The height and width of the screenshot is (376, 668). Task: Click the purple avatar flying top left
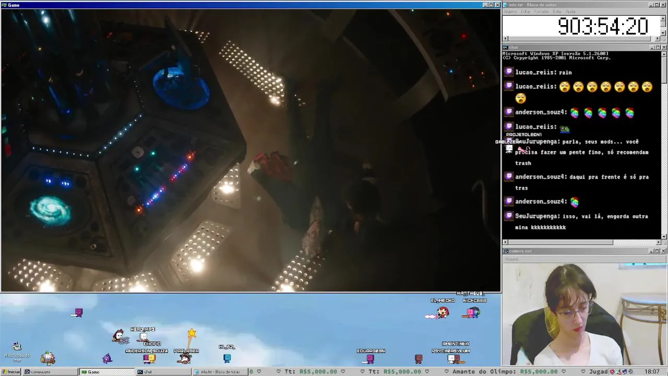coord(78,312)
